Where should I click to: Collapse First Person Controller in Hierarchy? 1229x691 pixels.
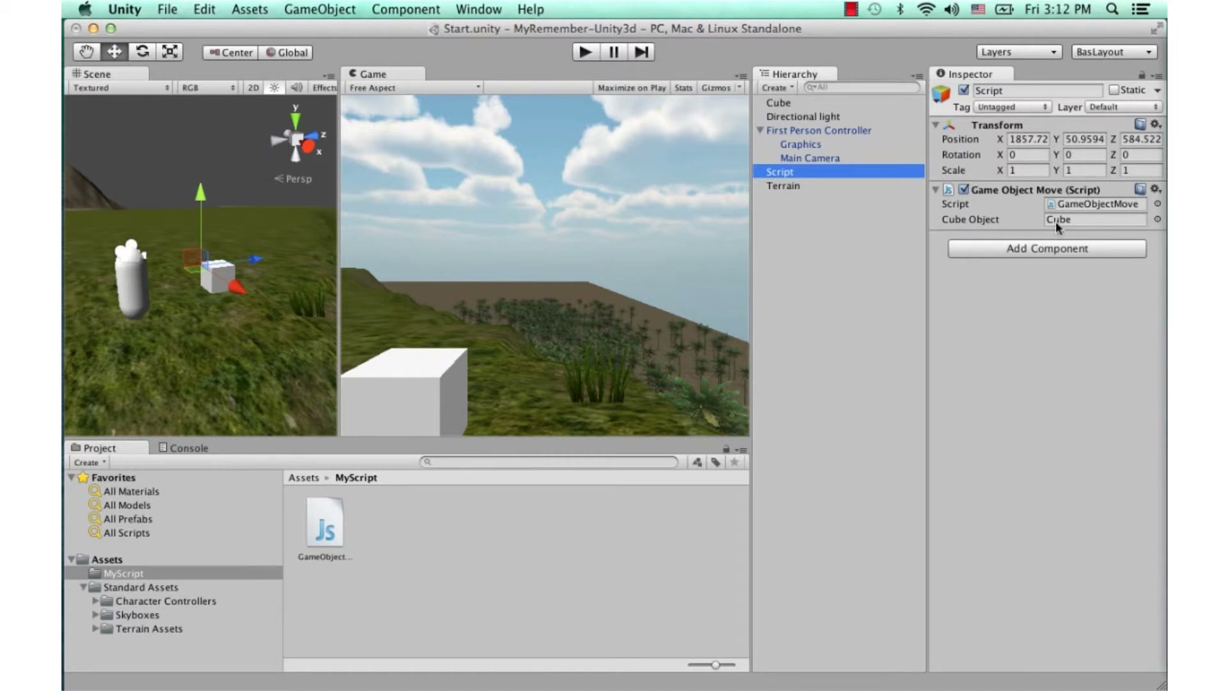click(760, 130)
